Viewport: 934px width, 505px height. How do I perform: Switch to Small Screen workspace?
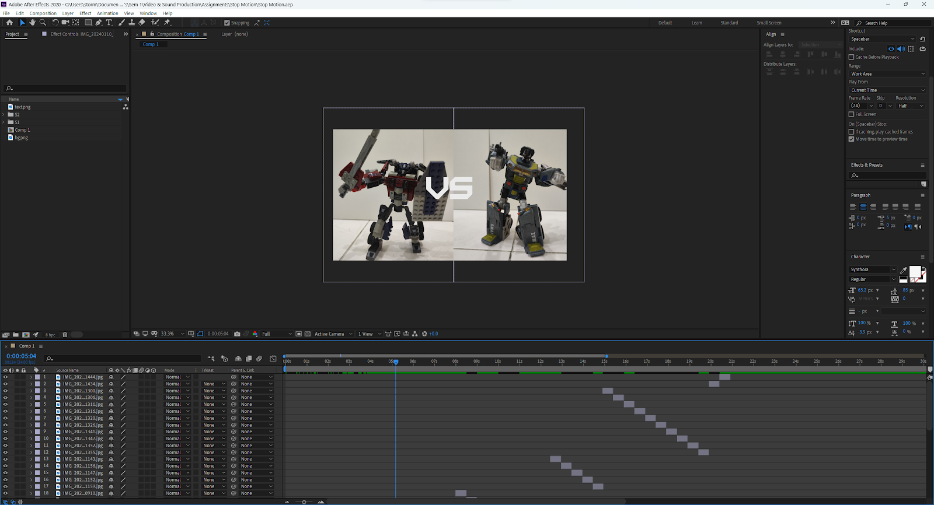point(769,23)
